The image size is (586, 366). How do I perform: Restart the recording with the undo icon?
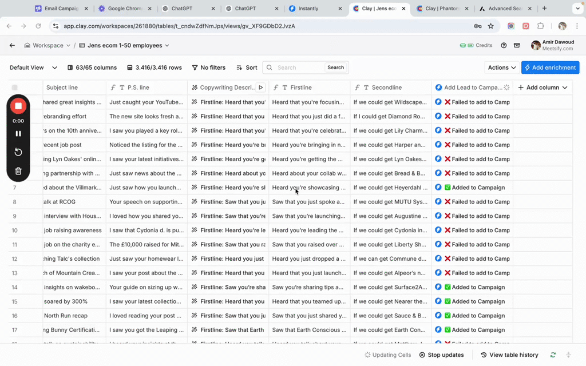(x=18, y=152)
